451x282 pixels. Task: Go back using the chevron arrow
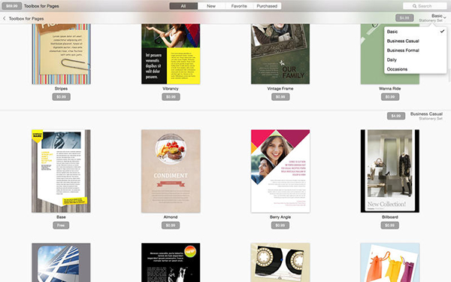[x=5, y=18]
